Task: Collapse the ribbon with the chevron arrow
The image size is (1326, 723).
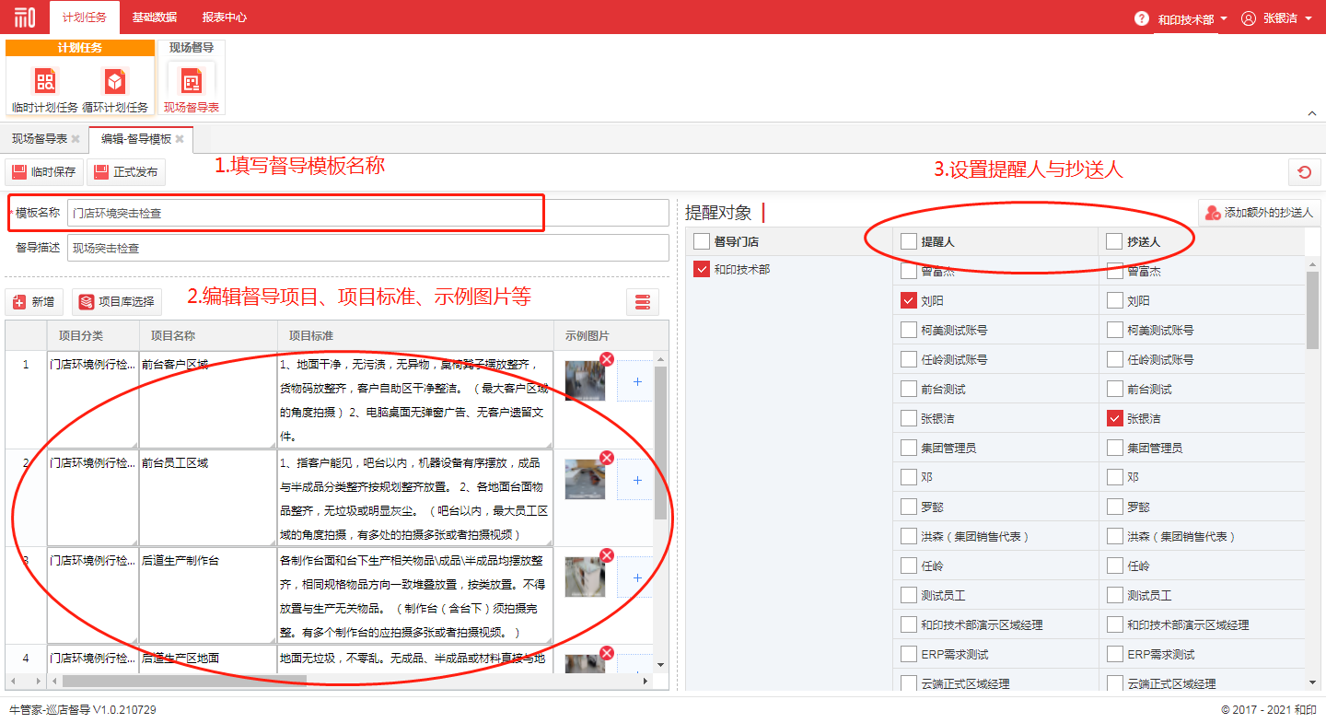Action: coord(1311,113)
